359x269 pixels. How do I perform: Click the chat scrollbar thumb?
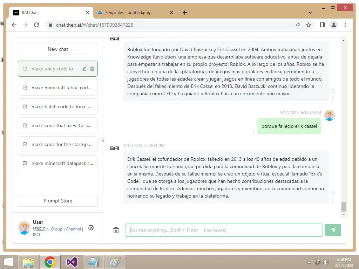[x=344, y=207]
